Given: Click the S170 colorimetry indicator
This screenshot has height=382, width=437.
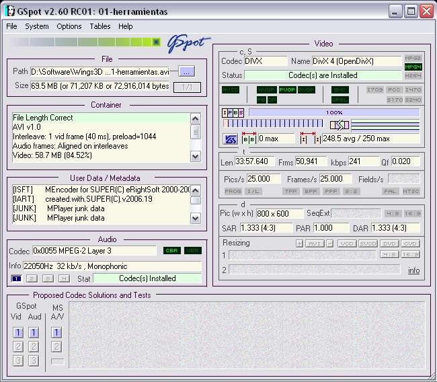Looking at the screenshot, I should pos(395,100).
